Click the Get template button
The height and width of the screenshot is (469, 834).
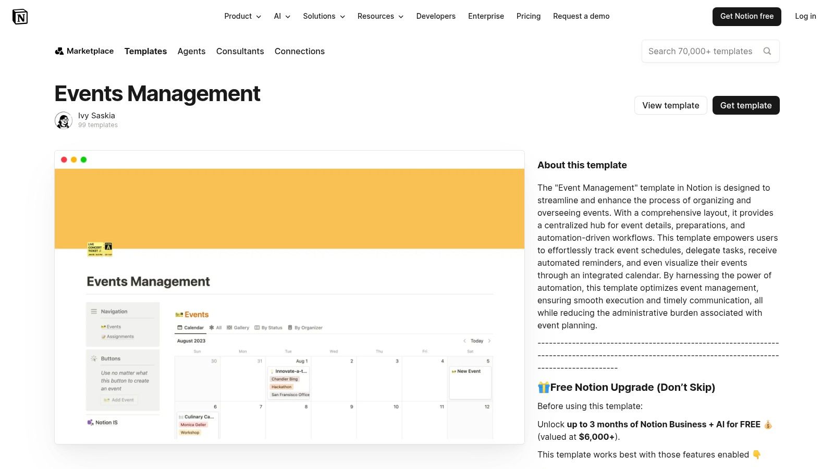tap(746, 105)
